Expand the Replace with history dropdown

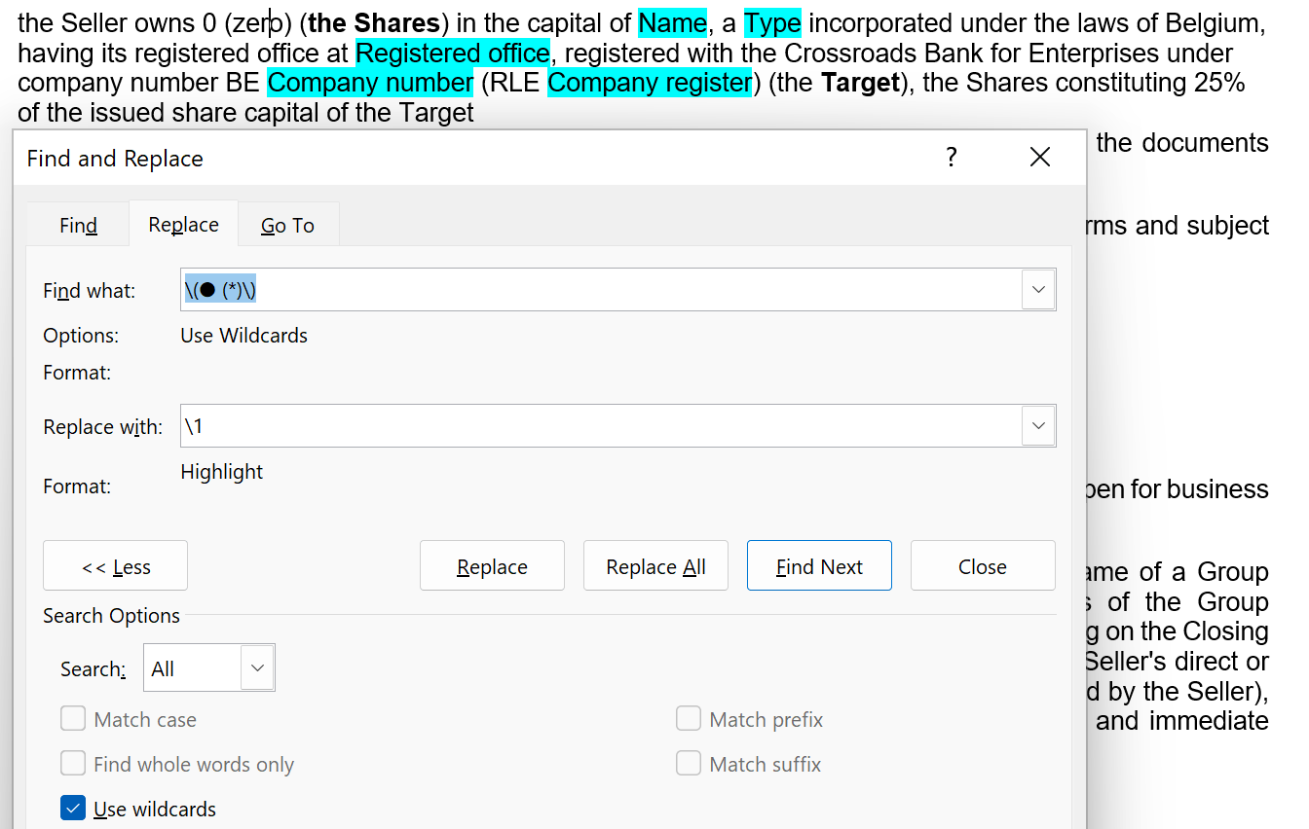point(1038,426)
